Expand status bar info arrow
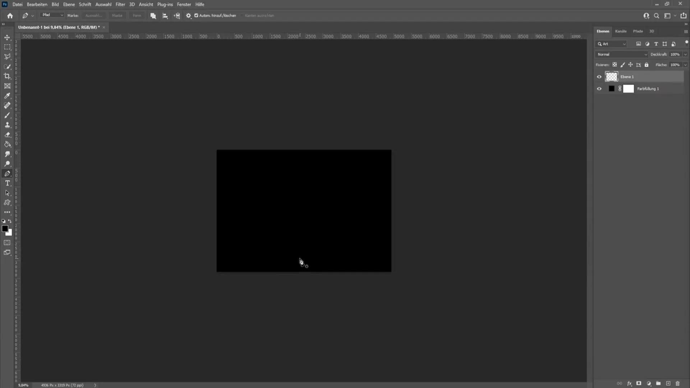 [x=95, y=385]
